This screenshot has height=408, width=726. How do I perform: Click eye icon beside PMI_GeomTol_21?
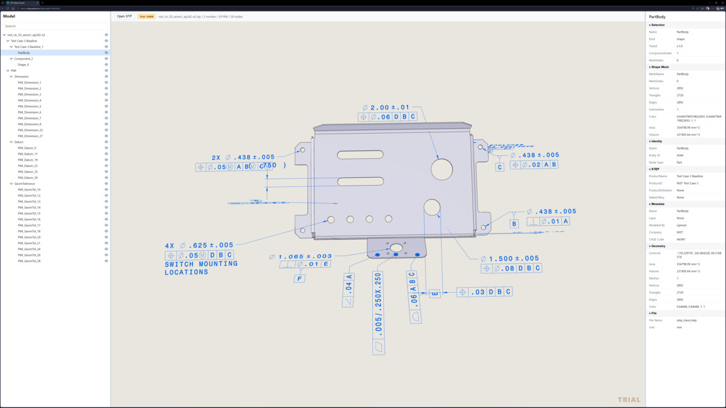106,243
